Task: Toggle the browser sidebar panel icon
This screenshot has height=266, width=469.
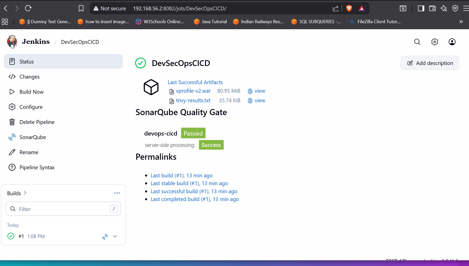Action: [421, 8]
